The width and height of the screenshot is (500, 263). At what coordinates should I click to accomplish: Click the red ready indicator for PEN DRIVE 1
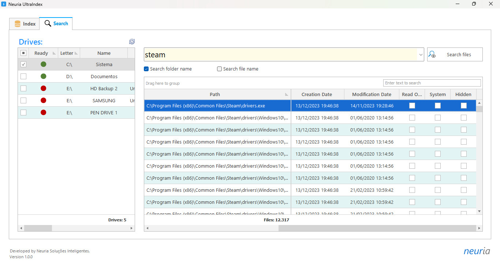pyautogui.click(x=43, y=113)
